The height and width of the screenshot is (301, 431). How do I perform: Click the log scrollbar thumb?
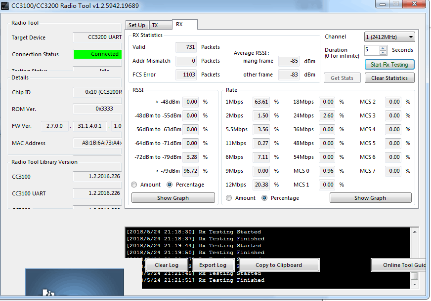[415, 276]
